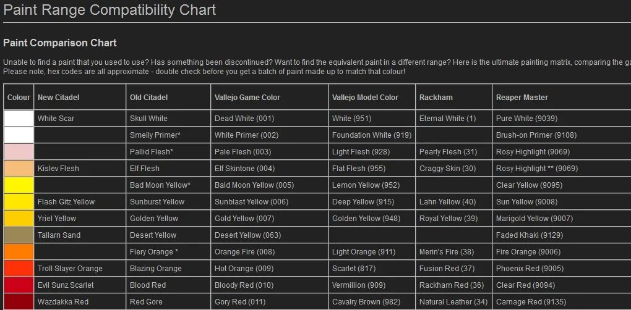Click the Merin's Fire (38) cell
This screenshot has height=310, width=631.
click(453, 252)
